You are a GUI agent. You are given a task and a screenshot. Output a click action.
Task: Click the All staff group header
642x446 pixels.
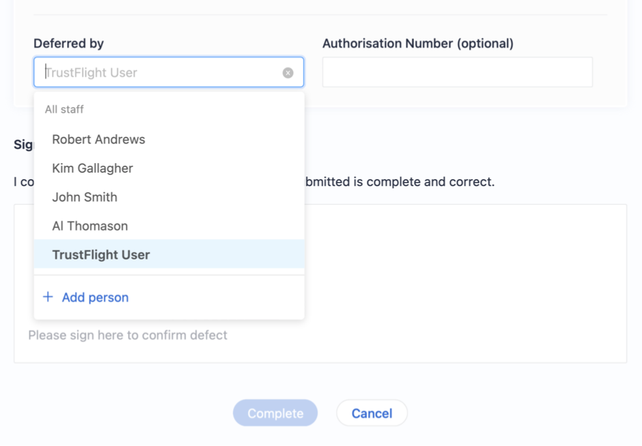(x=64, y=110)
